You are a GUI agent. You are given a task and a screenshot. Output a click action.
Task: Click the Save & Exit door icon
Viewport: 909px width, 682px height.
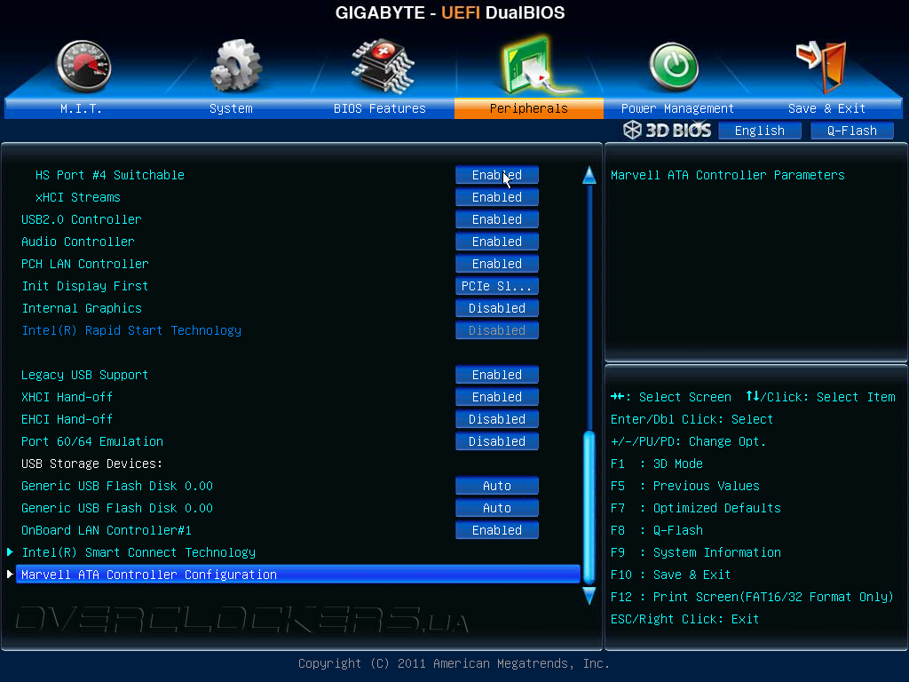pos(821,67)
